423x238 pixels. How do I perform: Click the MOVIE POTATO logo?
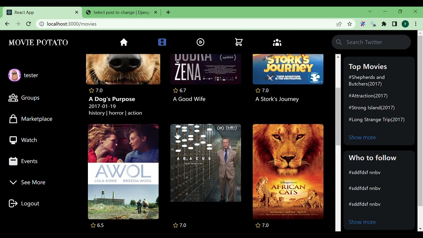[x=38, y=42]
